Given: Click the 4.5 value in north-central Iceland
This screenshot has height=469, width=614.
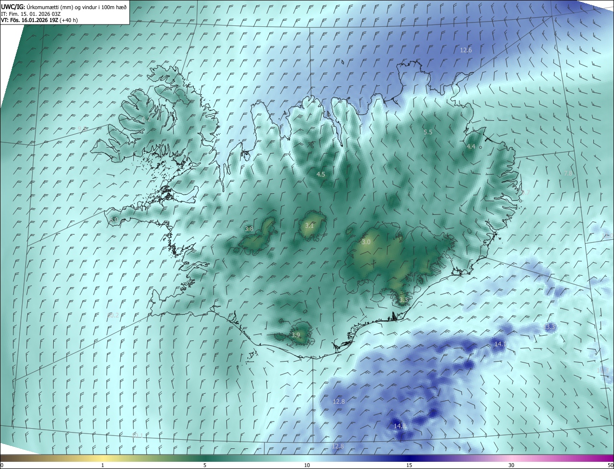Looking at the screenshot, I should pos(321,174).
